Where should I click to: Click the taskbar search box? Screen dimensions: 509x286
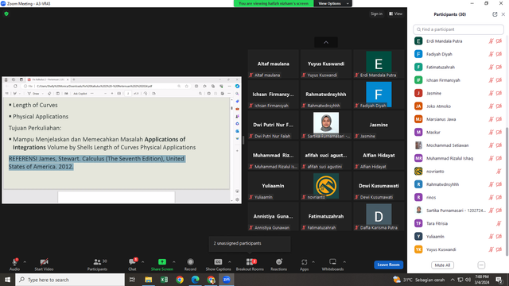70,280
